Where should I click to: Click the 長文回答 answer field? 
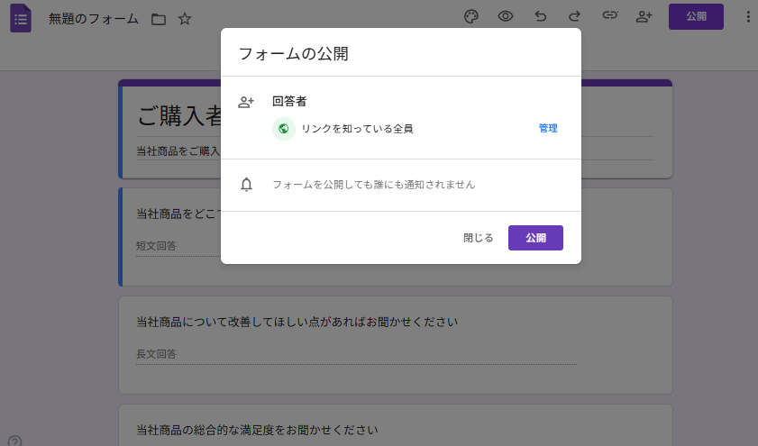355,354
